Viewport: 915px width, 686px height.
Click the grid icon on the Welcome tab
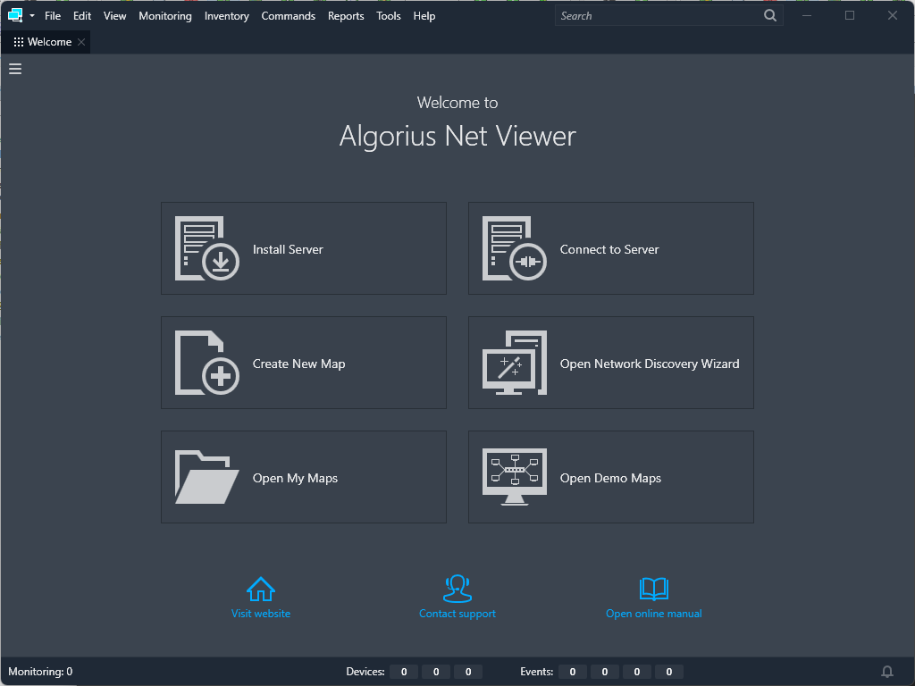(x=19, y=42)
